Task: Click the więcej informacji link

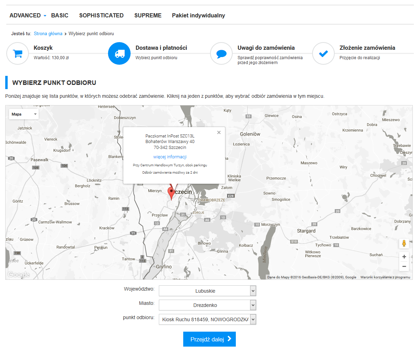Action: 170,157
